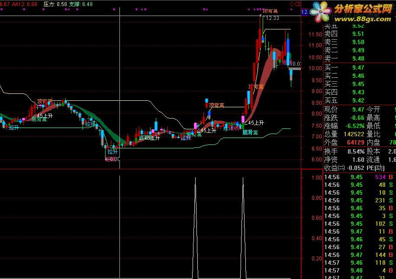Click the 0.20 sub-chart axis label
This screenshot has width=396, height=279.
[316, 259]
